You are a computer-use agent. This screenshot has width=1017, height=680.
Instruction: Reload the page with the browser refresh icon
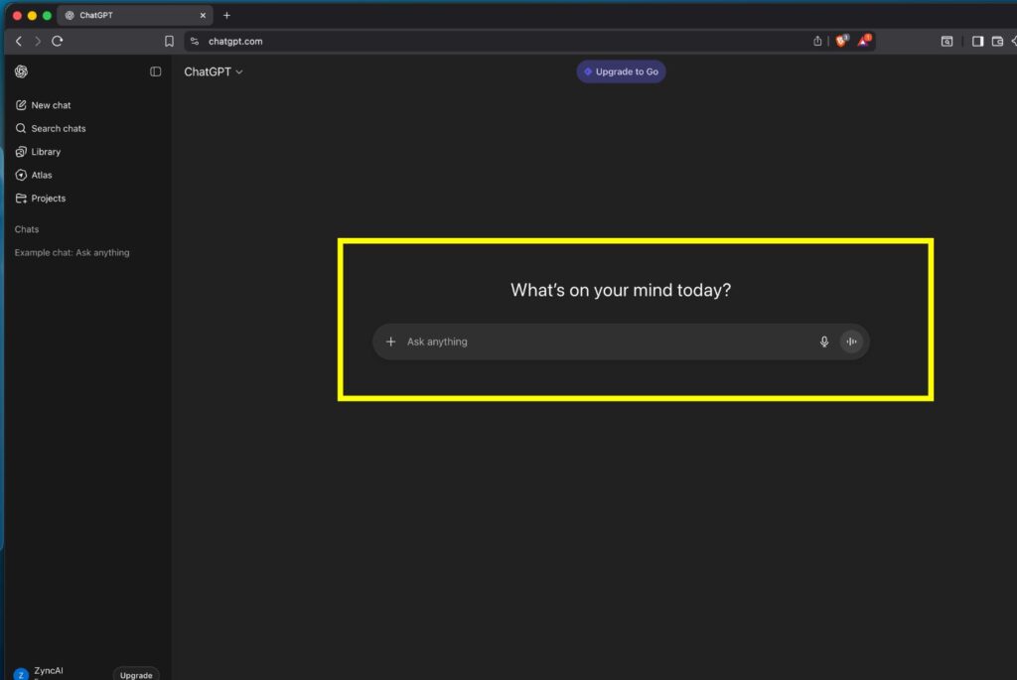[x=58, y=41]
